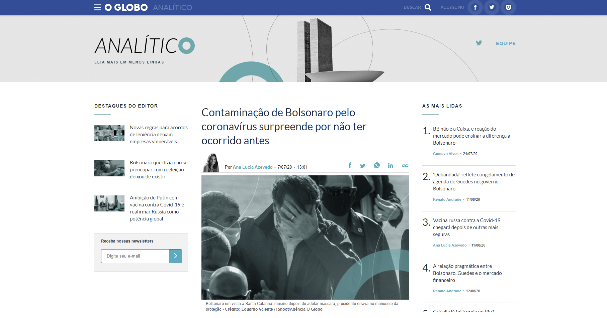
Task: Open the EQUIPE link
Action: pyautogui.click(x=506, y=43)
